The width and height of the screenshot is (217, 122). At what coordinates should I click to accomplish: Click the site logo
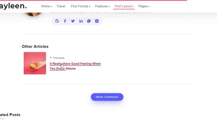[13, 6]
